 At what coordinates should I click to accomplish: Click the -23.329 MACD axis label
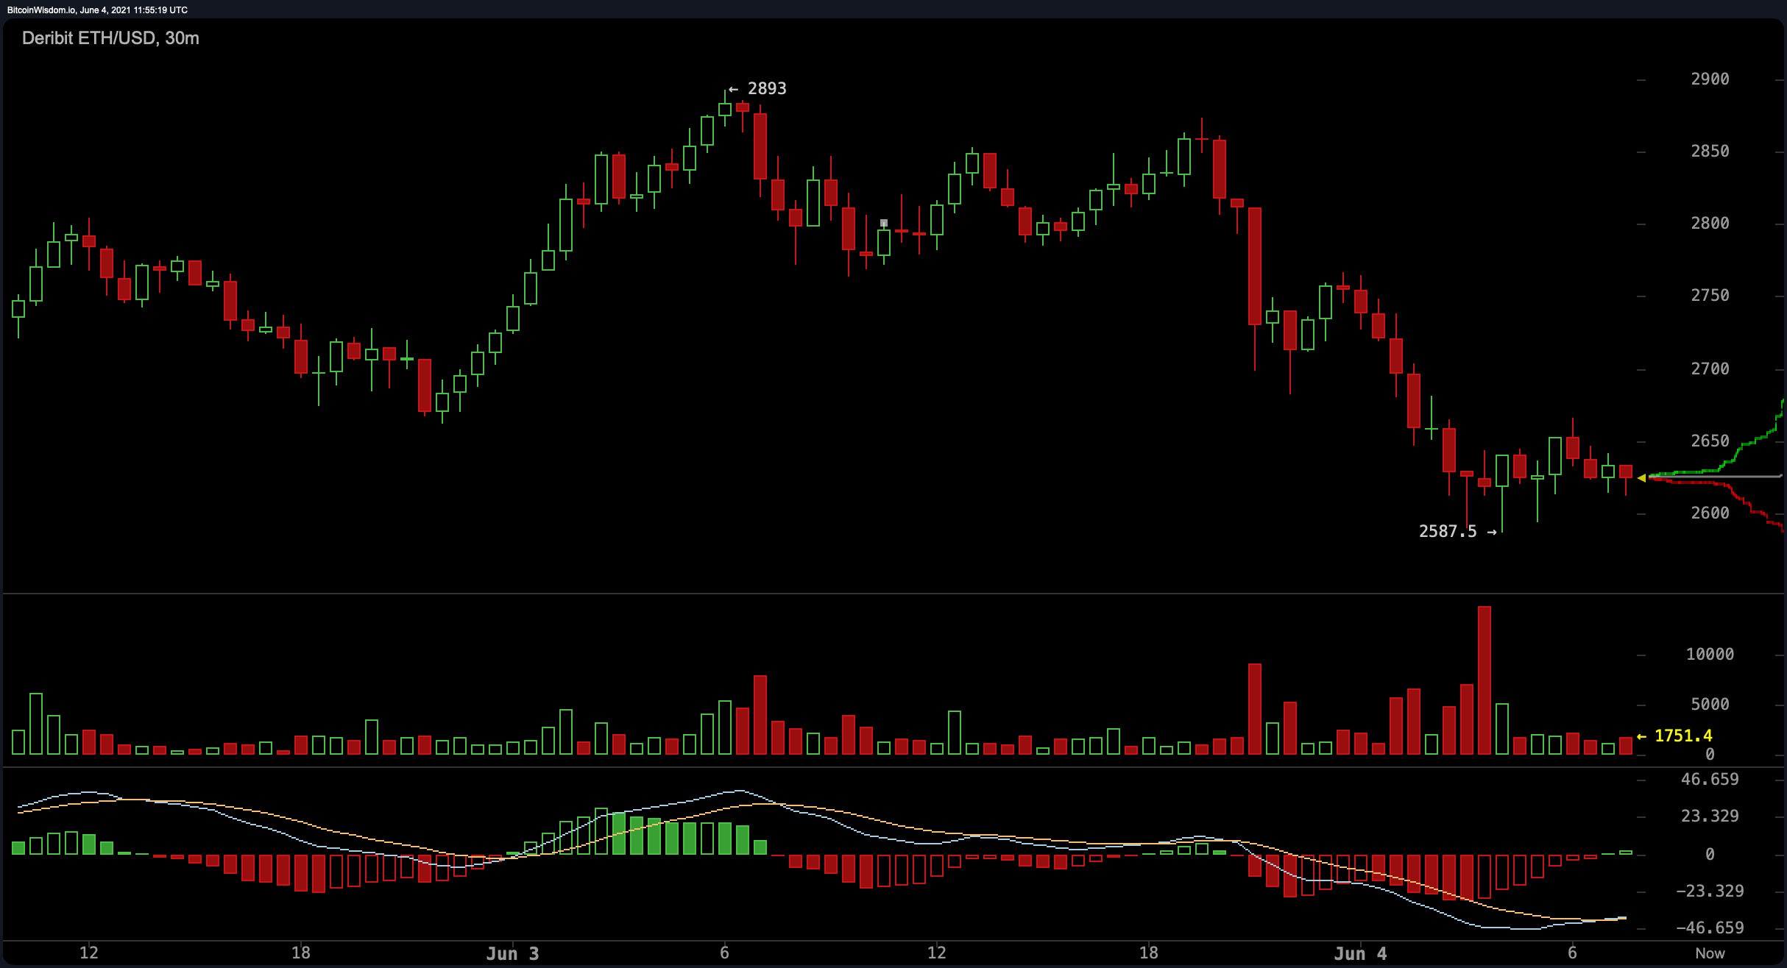[x=1710, y=892]
